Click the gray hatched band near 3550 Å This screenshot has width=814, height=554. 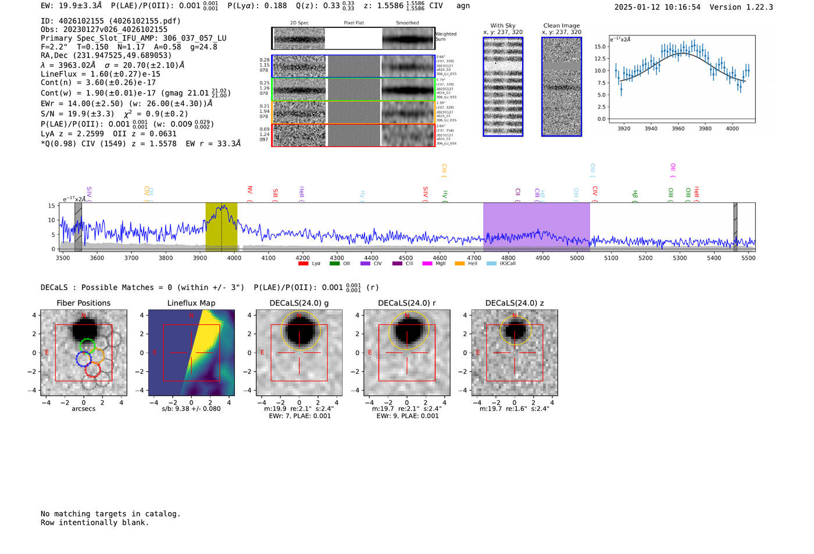coord(78,227)
